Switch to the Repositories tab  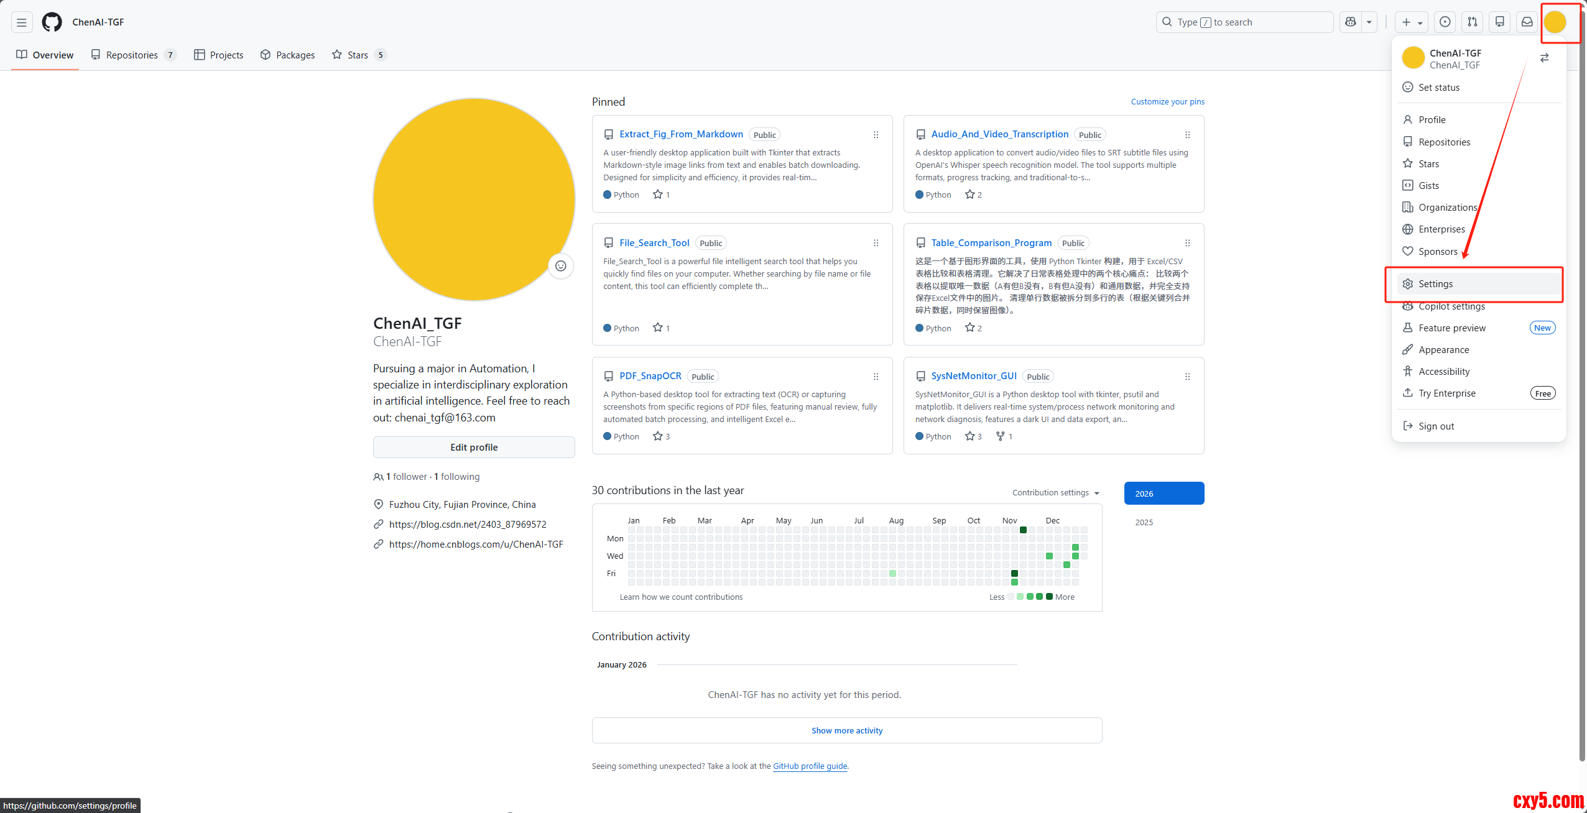[132, 55]
